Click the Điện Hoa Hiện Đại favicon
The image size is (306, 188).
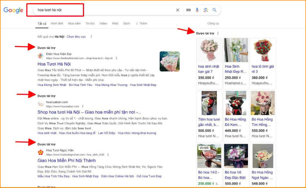tap(41, 56)
